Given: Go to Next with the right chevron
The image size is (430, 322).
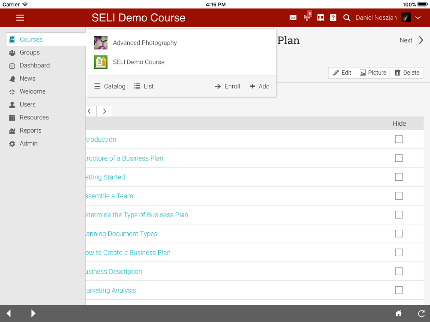Looking at the screenshot, I should [421, 40].
